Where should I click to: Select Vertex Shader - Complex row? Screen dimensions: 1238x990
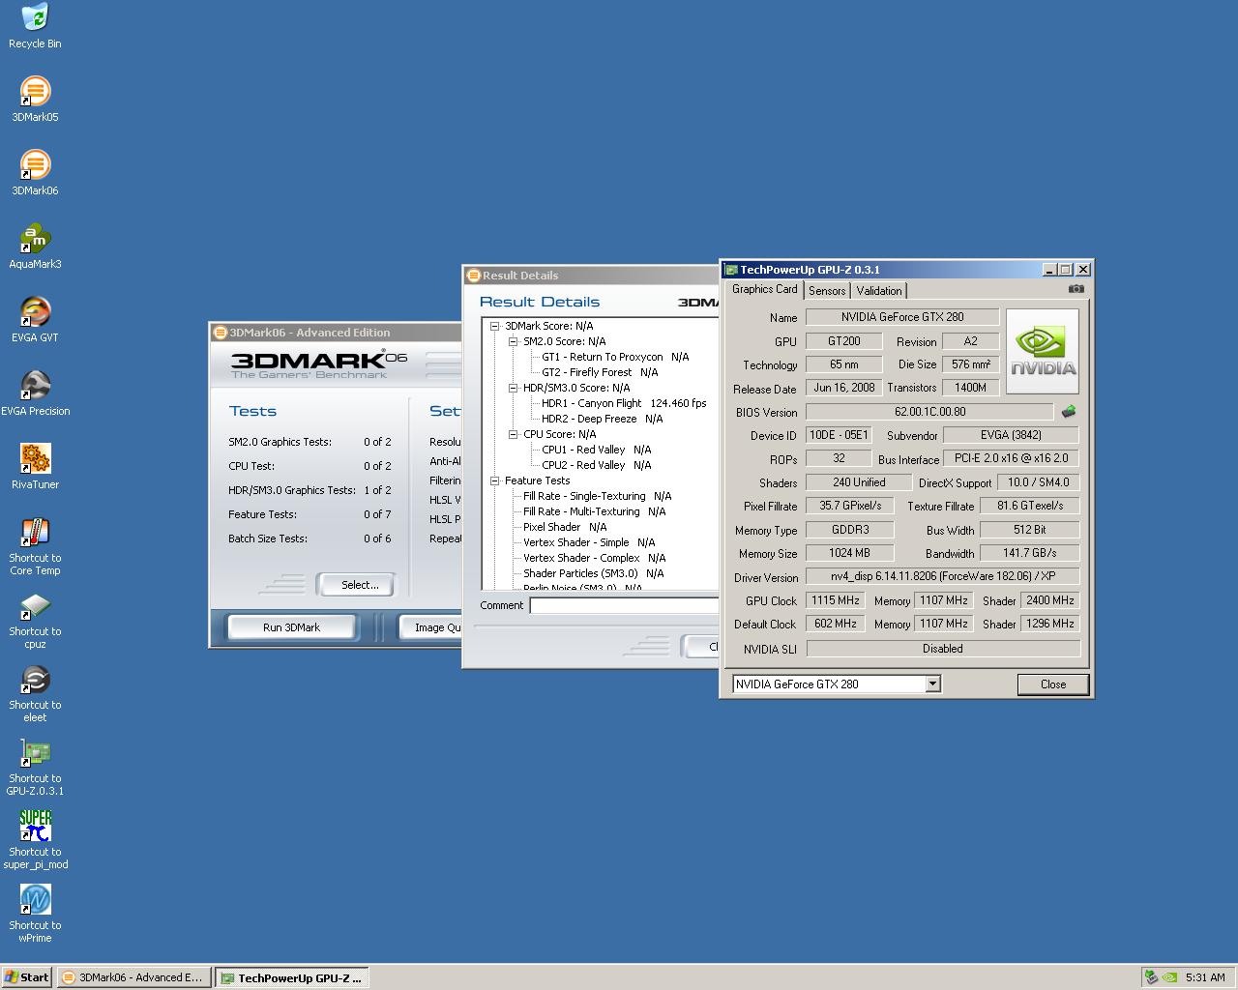pyautogui.click(x=595, y=558)
